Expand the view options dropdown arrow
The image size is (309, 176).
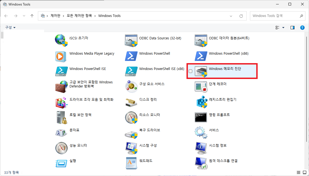pyautogui.click(x=283, y=28)
